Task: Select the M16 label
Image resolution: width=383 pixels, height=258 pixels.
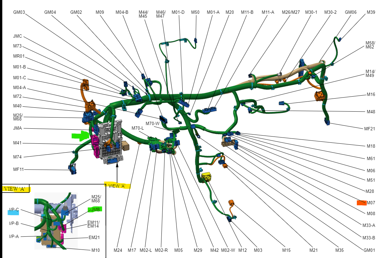Action: tap(371, 95)
